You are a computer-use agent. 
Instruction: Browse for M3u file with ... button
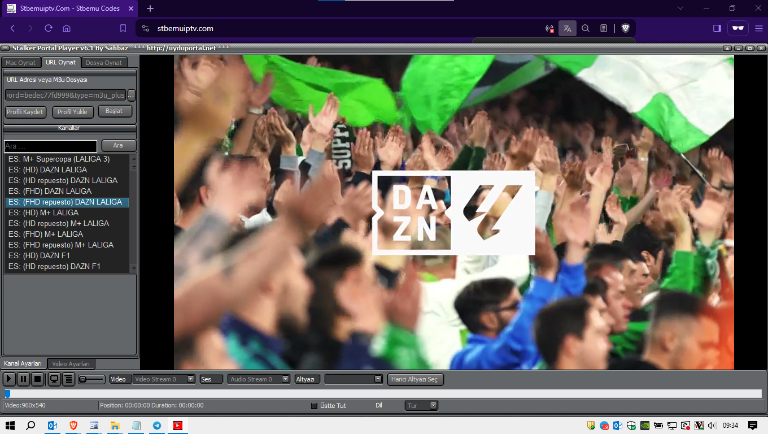[132, 96]
